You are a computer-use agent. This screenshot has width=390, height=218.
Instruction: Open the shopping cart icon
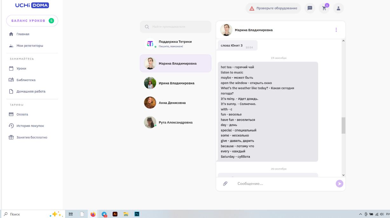pos(324,8)
